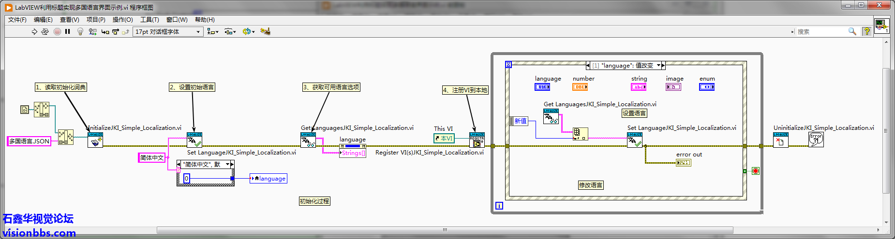Click the event timeout hourglass terminal
Image resolution: width=895 pixels, height=239 pixels.
pos(508,64)
